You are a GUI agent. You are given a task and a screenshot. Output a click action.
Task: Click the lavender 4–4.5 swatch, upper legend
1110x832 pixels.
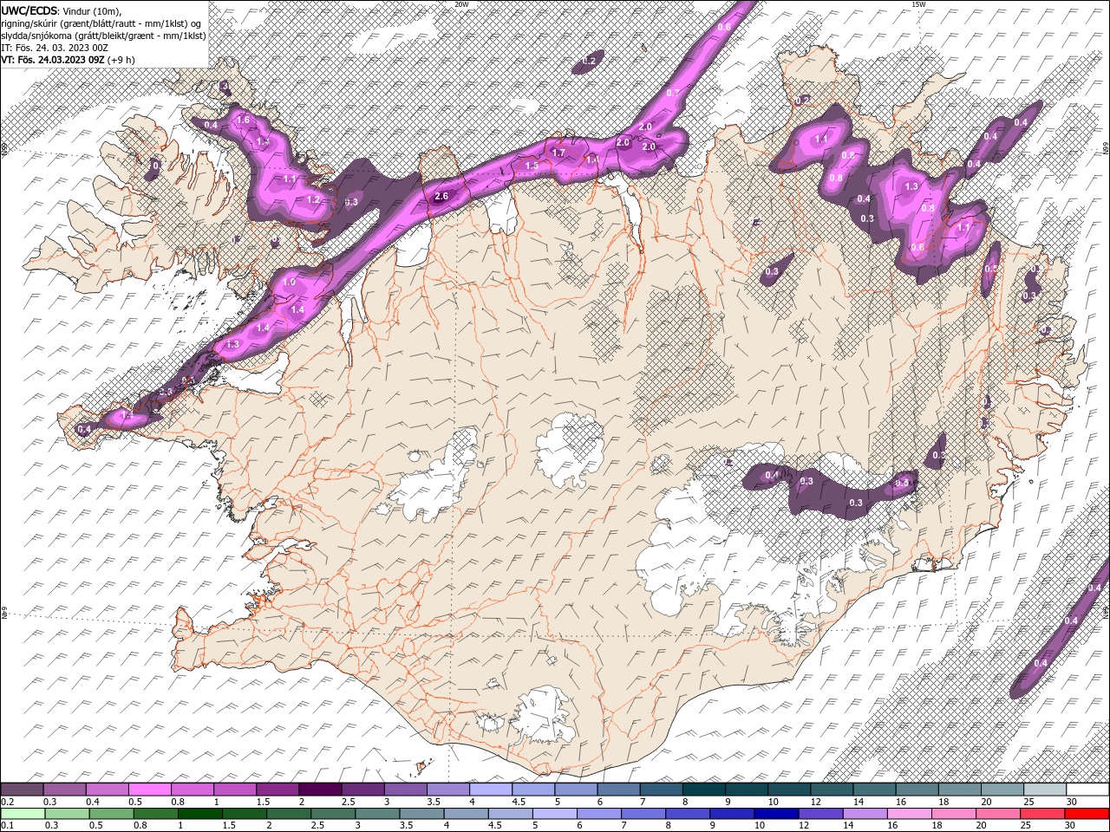tap(491, 790)
